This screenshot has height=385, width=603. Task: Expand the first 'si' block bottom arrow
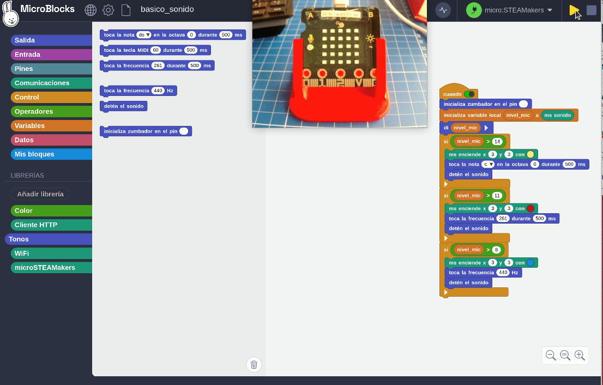pyautogui.click(x=446, y=184)
